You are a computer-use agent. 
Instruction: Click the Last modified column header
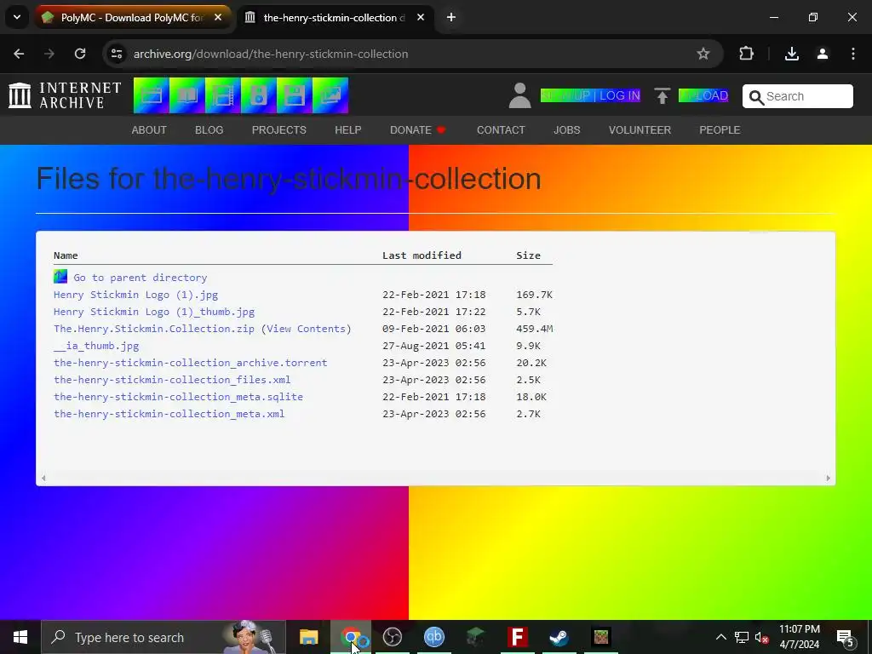[422, 255]
